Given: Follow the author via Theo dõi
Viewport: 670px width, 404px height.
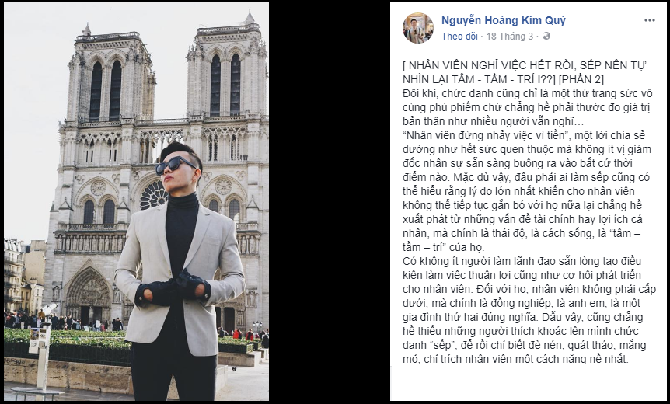Looking at the screenshot, I should [x=459, y=37].
